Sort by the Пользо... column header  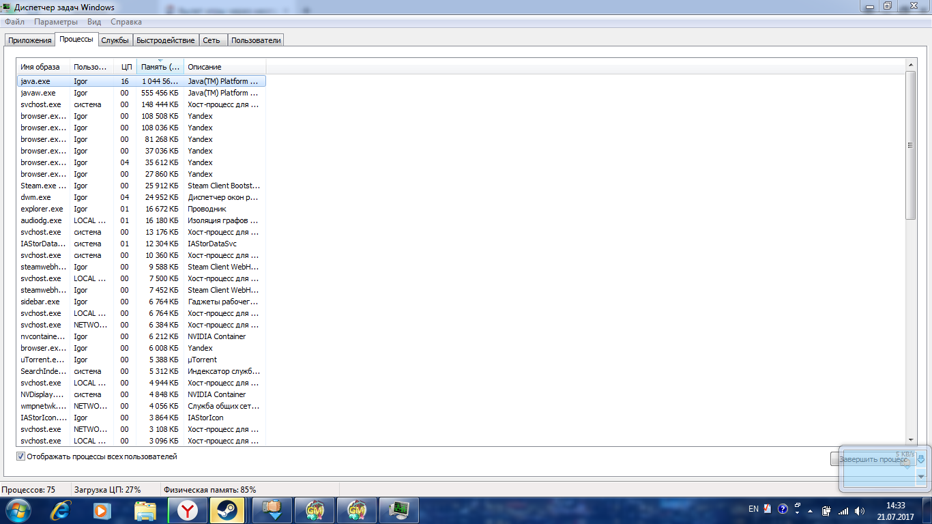91,67
